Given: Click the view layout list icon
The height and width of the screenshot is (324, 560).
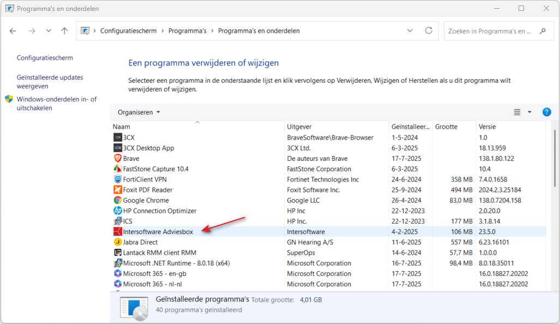Looking at the screenshot, I should (x=517, y=112).
